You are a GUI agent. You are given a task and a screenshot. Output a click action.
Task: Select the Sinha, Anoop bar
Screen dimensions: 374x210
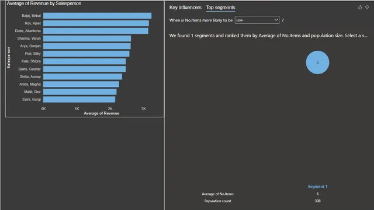[x=83, y=76]
